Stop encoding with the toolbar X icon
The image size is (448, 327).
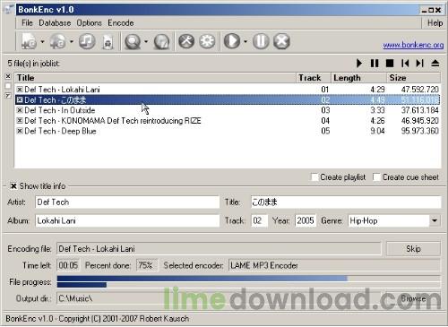pos(281,41)
